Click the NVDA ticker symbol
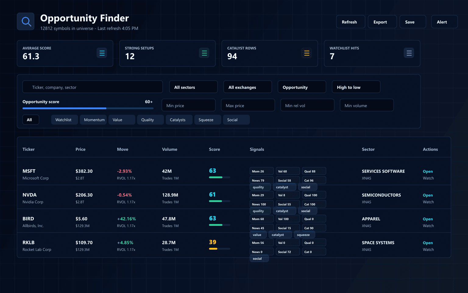 (30, 195)
